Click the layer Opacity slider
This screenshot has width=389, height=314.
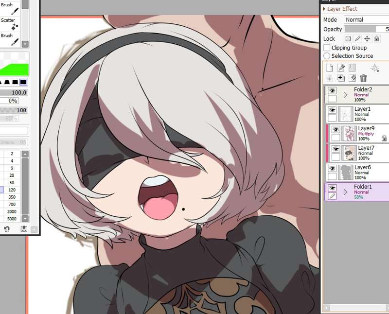(367, 29)
